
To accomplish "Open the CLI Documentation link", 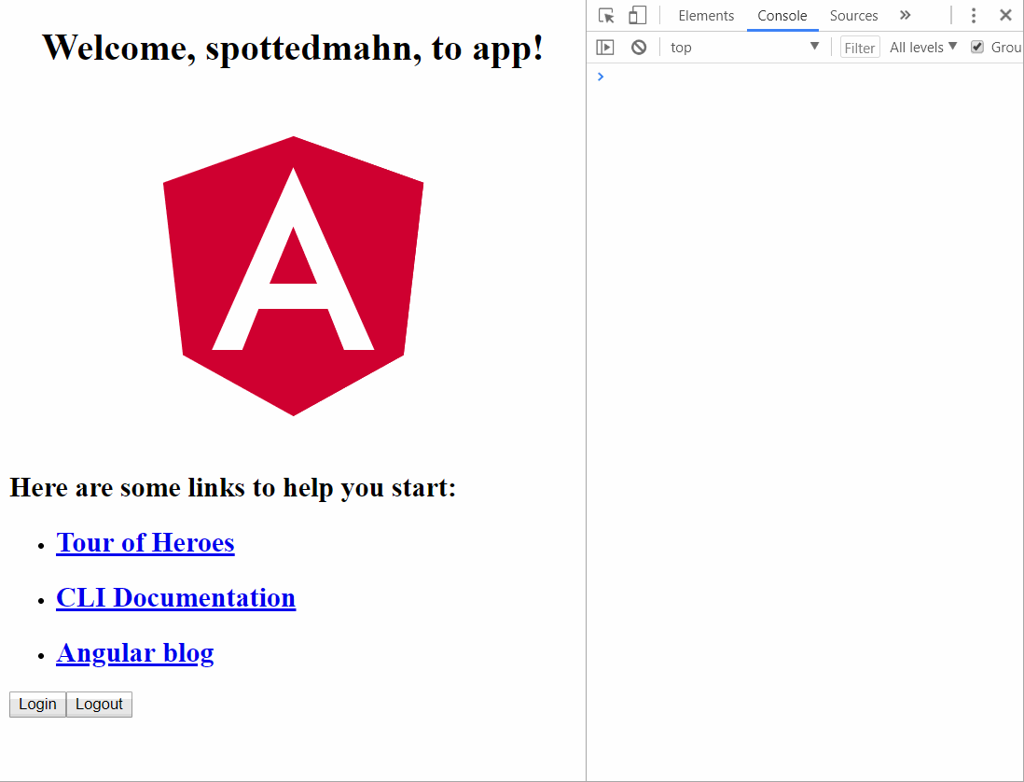I will tap(175, 598).
